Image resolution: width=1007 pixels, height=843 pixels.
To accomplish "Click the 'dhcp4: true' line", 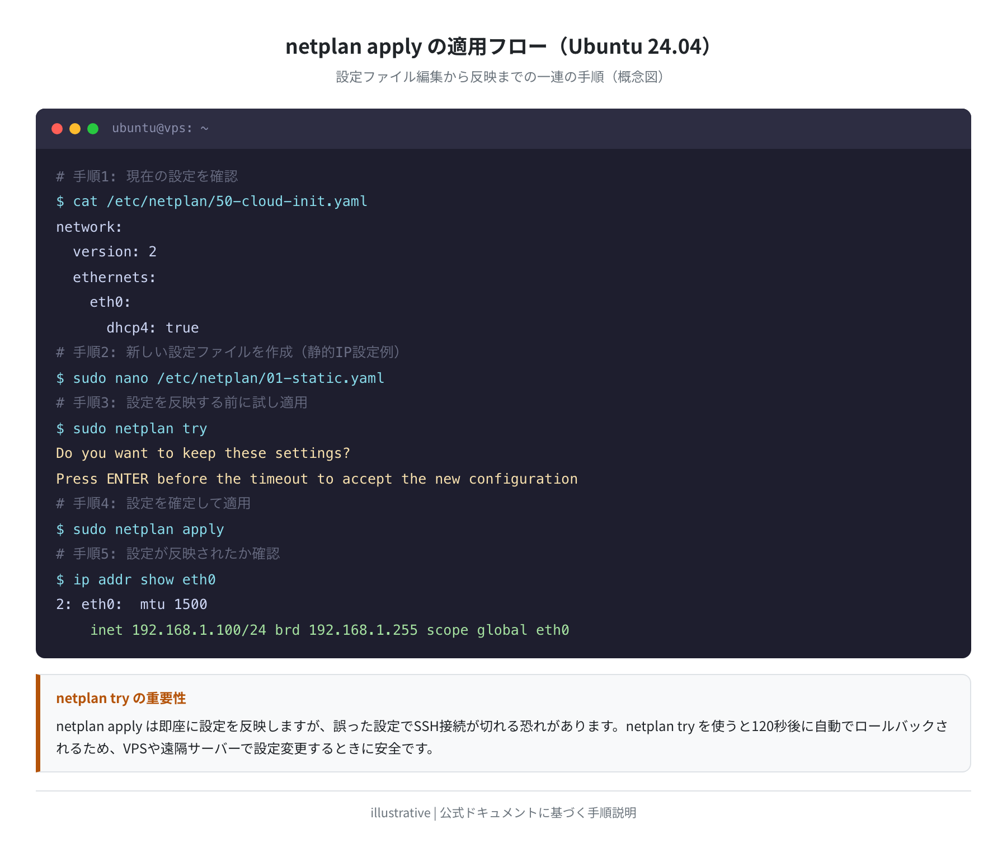I will (153, 327).
